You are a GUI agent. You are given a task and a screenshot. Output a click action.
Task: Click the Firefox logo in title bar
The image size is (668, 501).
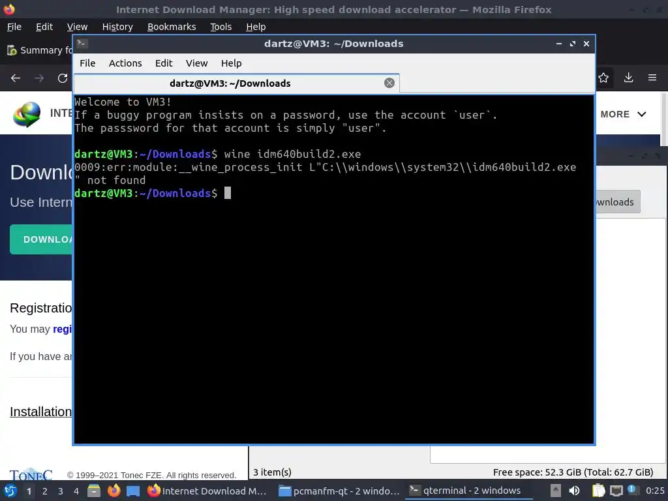(9, 9)
